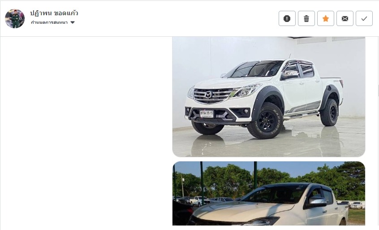This screenshot has height=230, width=379.
Task: Mark conversation unread with envelope icon
Action: [345, 18]
